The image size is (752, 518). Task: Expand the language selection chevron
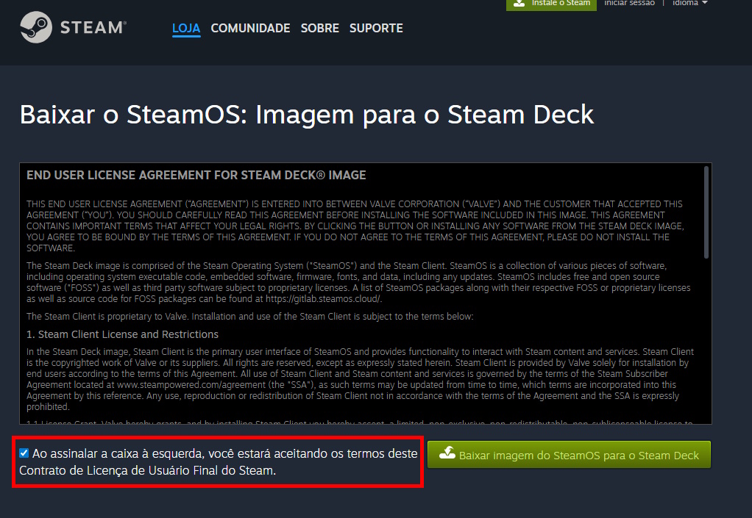(705, 3)
